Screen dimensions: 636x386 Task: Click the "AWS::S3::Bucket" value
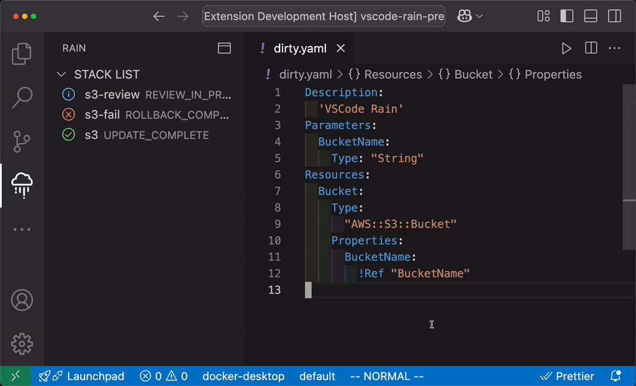pyautogui.click(x=401, y=224)
